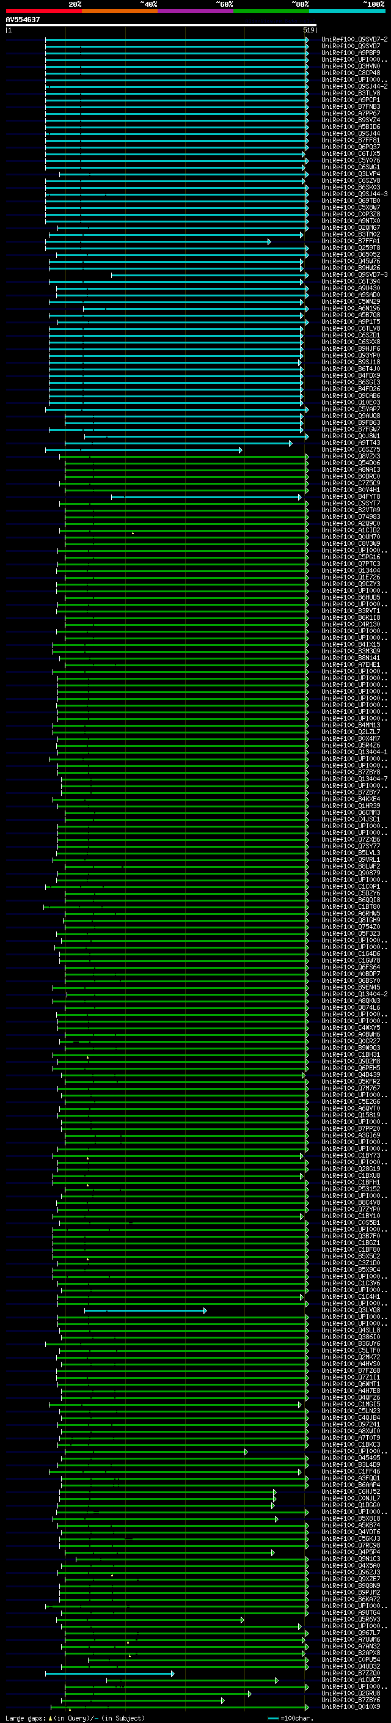
Task: Click the UniRef100_Q1HR39 label
Action: tap(351, 806)
